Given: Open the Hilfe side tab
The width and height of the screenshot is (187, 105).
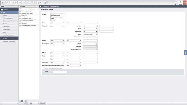Looking at the screenshot, I should (185, 52).
